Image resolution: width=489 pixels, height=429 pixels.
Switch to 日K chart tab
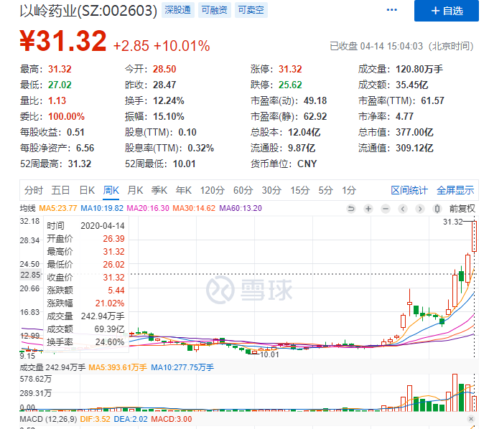click(x=87, y=190)
